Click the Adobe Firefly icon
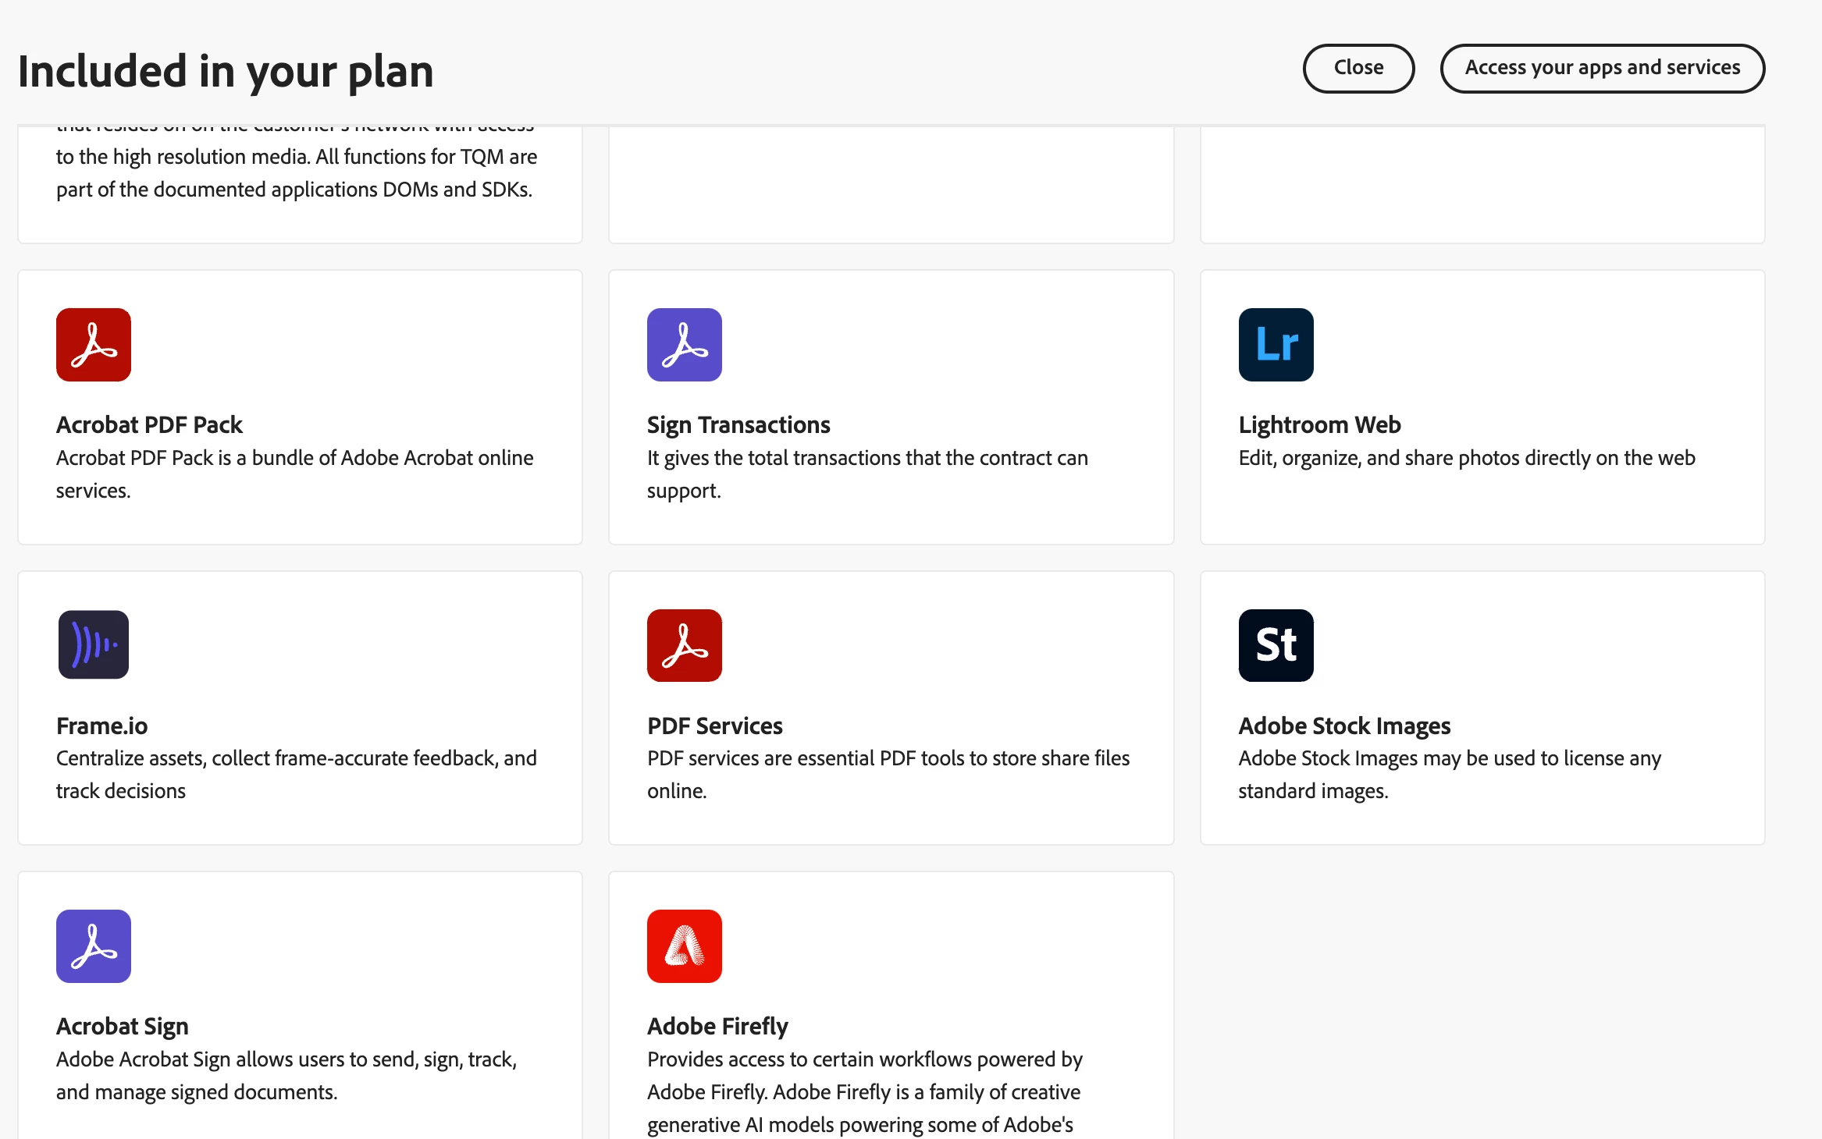This screenshot has width=1822, height=1139. [x=685, y=946]
